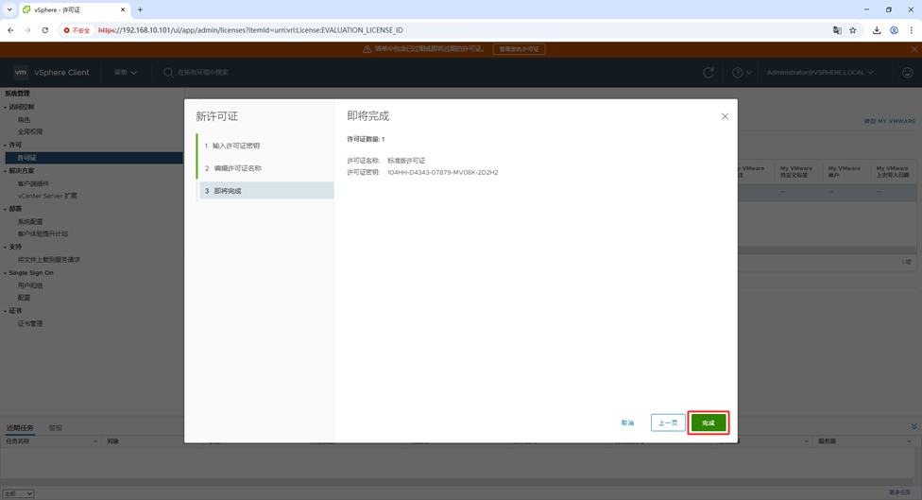The image size is (922, 500).
Task: Click the 管理您的许可证 banner button
Action: pos(519,49)
